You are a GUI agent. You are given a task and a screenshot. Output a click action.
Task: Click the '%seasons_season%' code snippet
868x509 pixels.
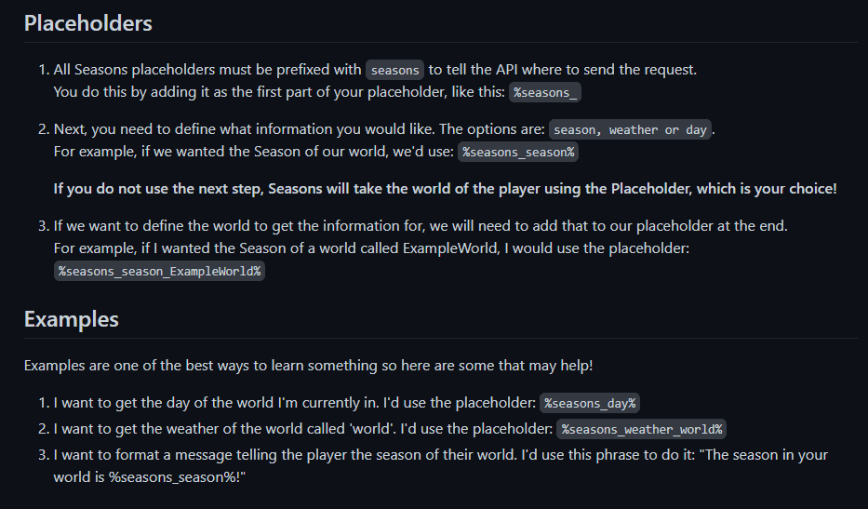pyautogui.click(x=518, y=152)
